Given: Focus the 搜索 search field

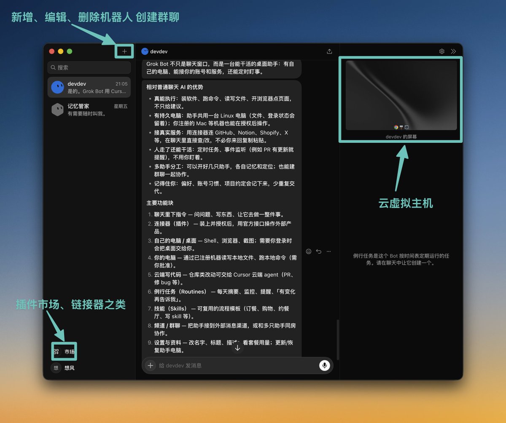Looking at the screenshot, I should [89, 67].
